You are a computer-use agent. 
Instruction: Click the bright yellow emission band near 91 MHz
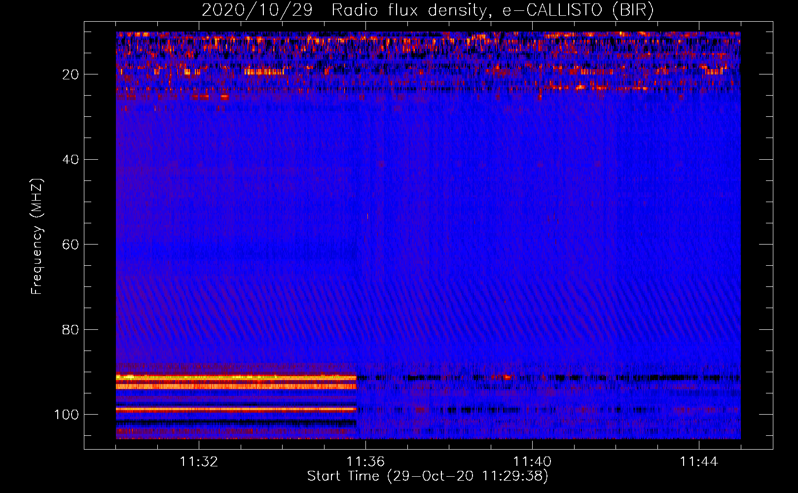236,377
